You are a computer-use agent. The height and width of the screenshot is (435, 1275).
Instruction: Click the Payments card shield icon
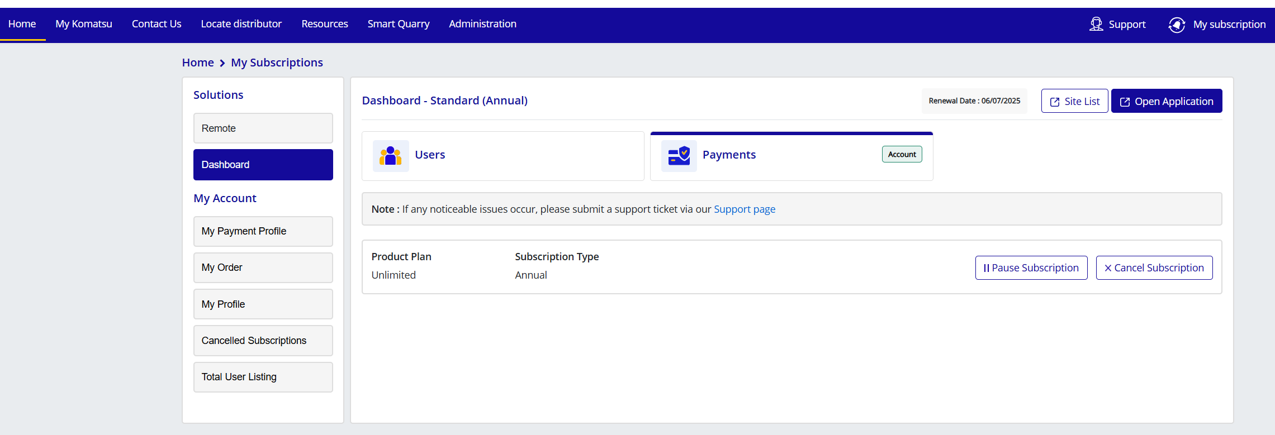pos(679,156)
